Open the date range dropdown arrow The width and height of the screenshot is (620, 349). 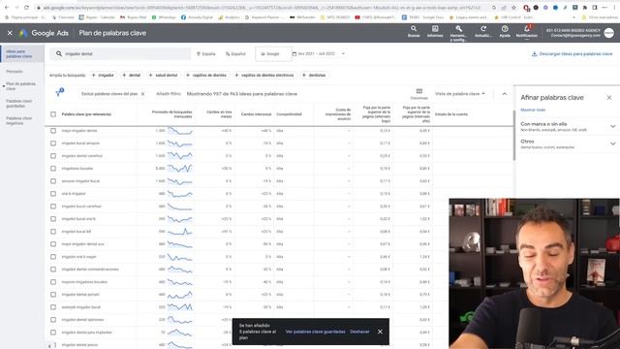click(x=343, y=54)
